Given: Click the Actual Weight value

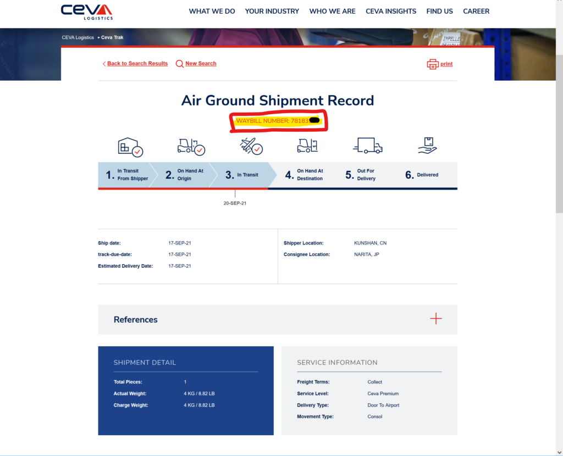Looking at the screenshot, I should click(x=199, y=393).
